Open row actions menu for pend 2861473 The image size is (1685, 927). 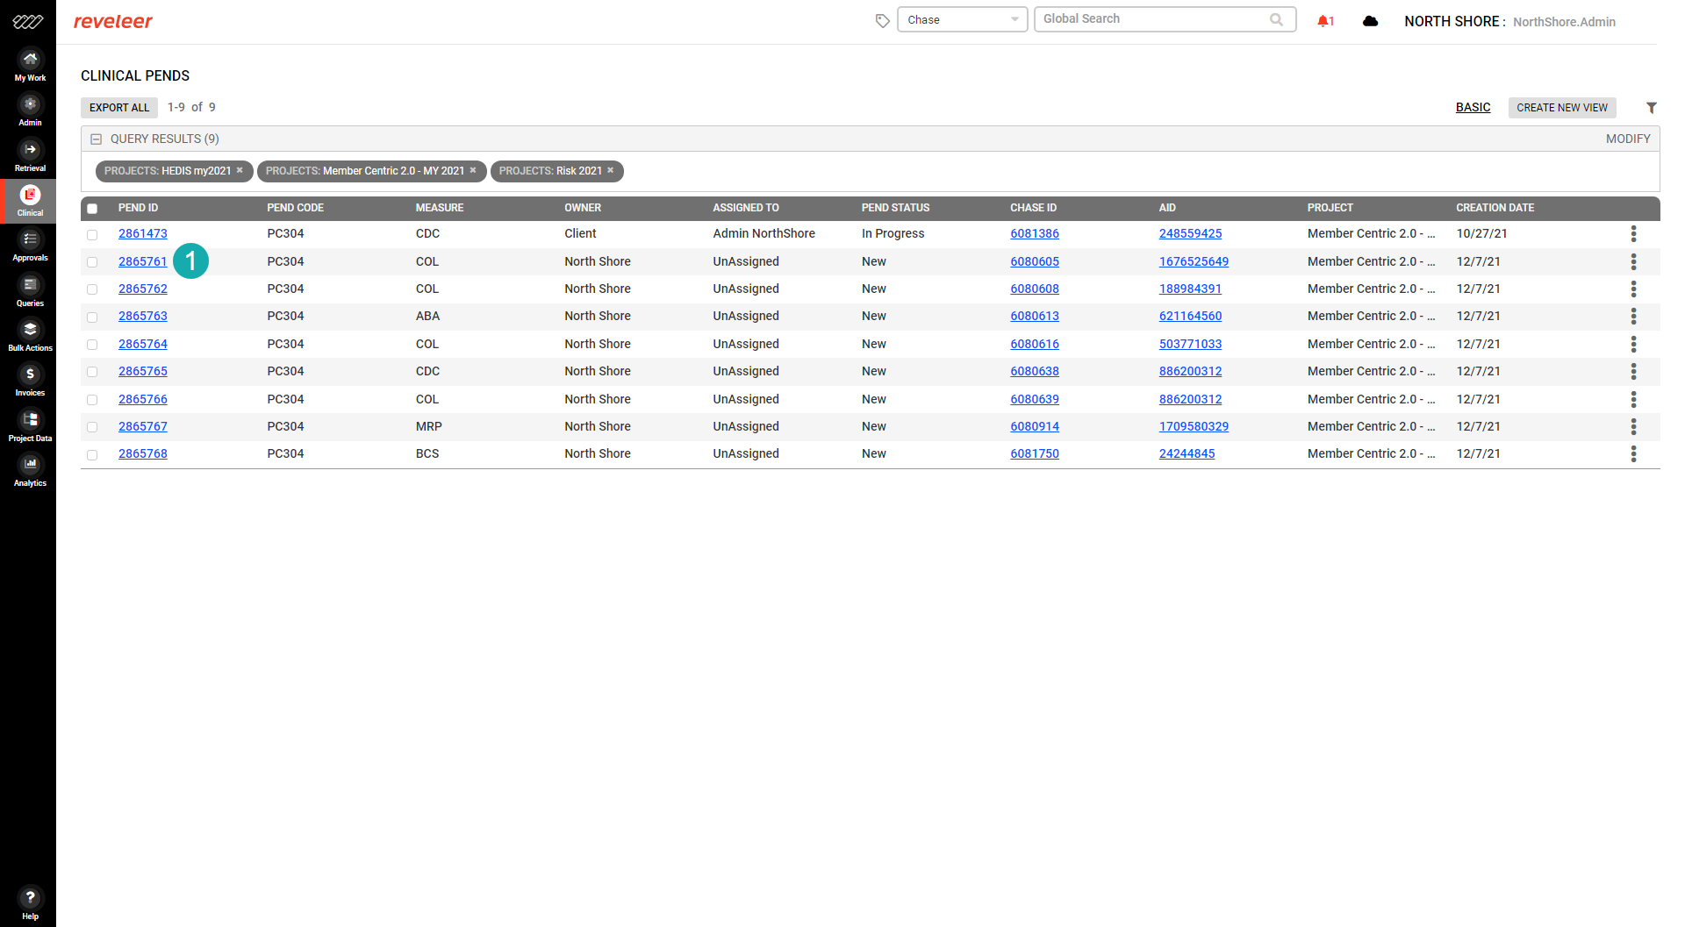click(x=1633, y=233)
